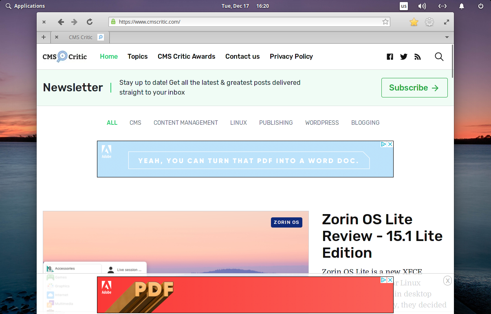Filter posts by PUBLISHING category
Viewport: 491px width, 314px height.
pos(276,123)
